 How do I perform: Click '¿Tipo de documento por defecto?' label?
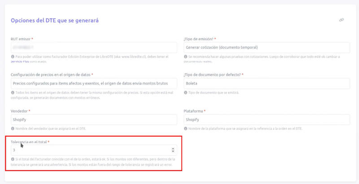[x=212, y=75]
